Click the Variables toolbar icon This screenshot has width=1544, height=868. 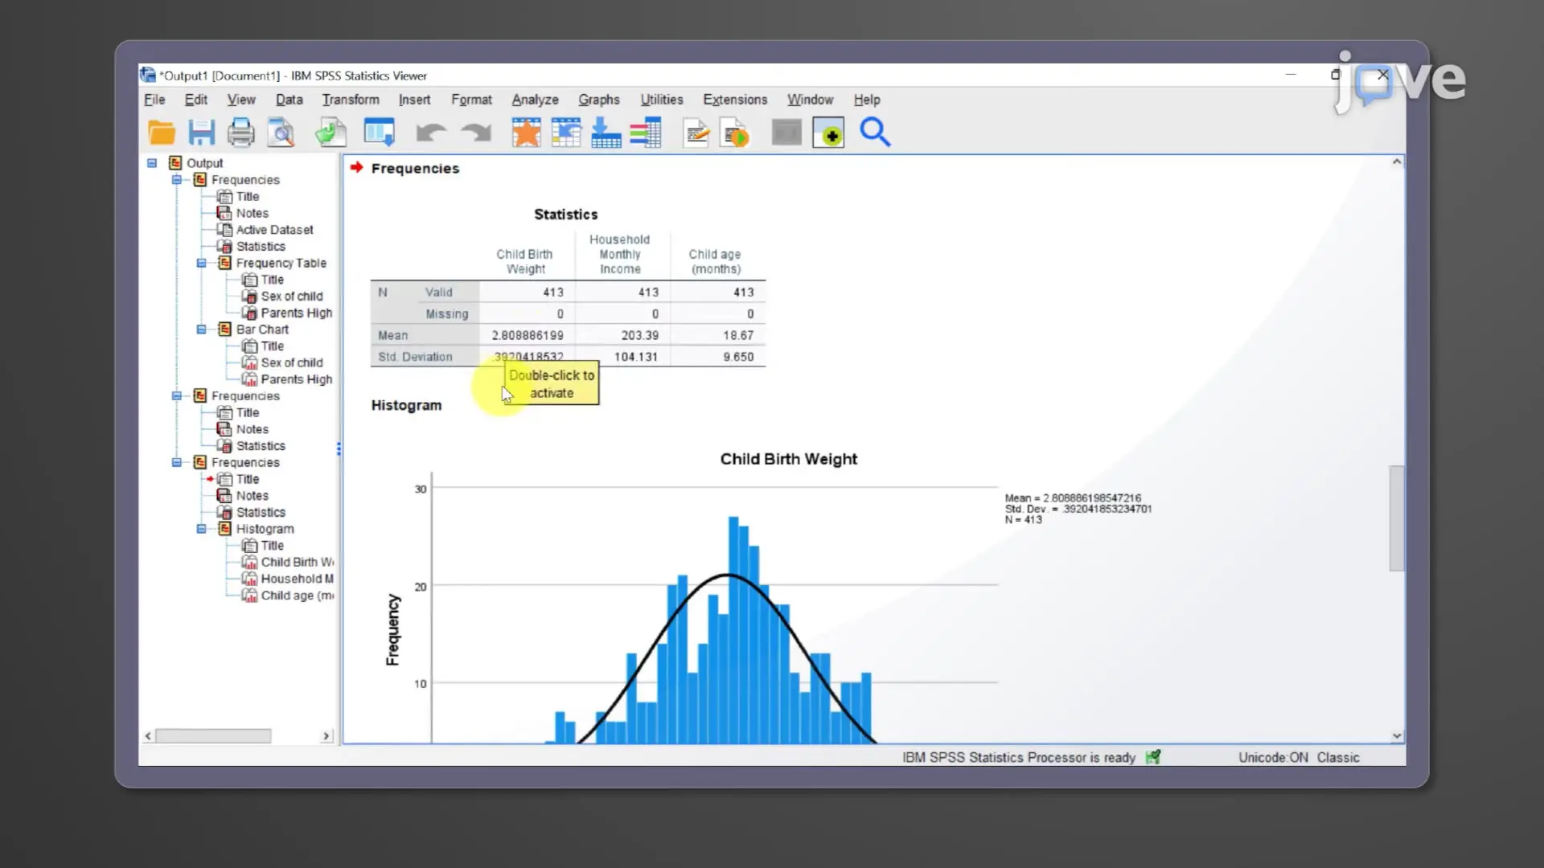(645, 133)
